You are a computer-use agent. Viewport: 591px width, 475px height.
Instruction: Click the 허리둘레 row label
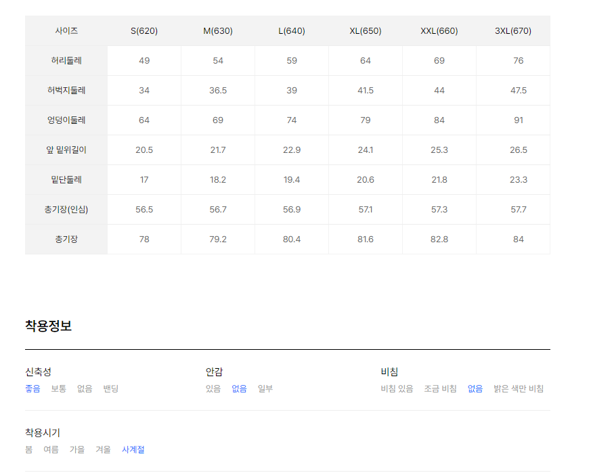click(66, 61)
